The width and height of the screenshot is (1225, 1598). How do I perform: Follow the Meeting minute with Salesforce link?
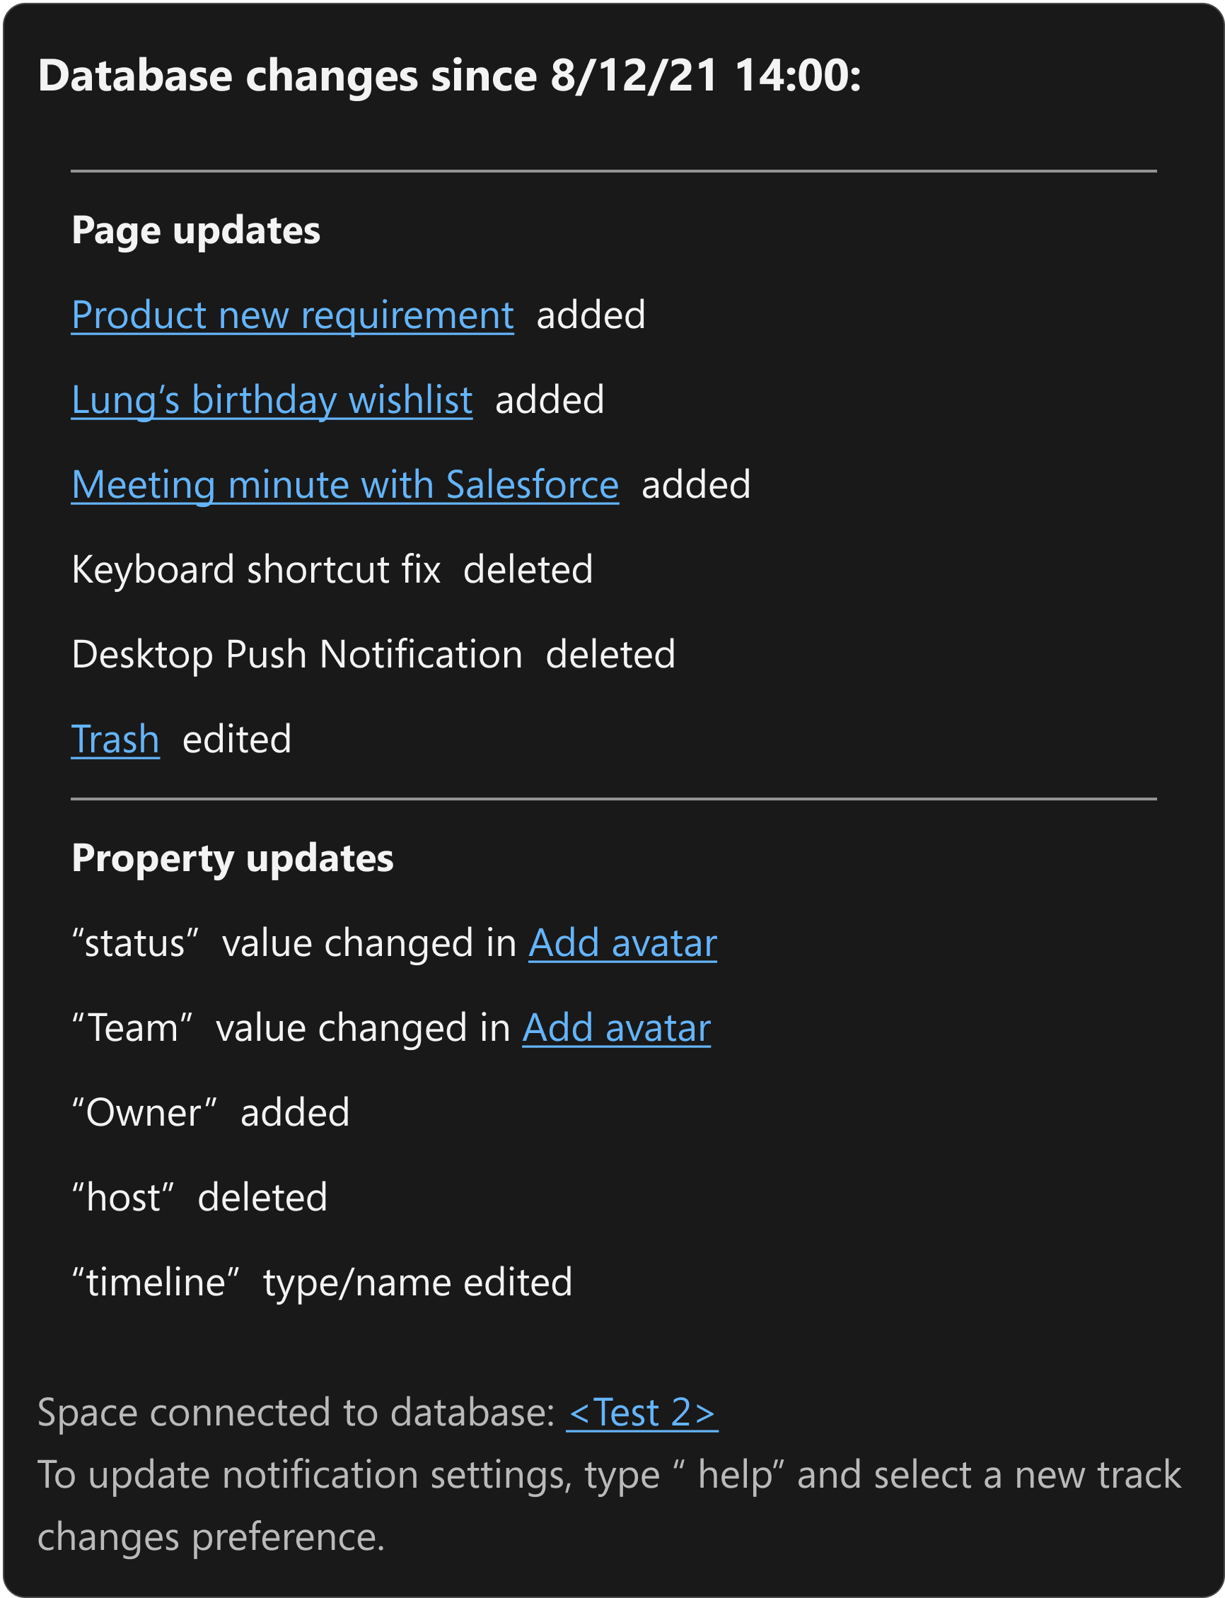click(345, 485)
